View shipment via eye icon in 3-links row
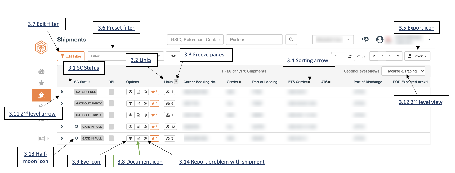455x173 pixels. tap(130, 138)
